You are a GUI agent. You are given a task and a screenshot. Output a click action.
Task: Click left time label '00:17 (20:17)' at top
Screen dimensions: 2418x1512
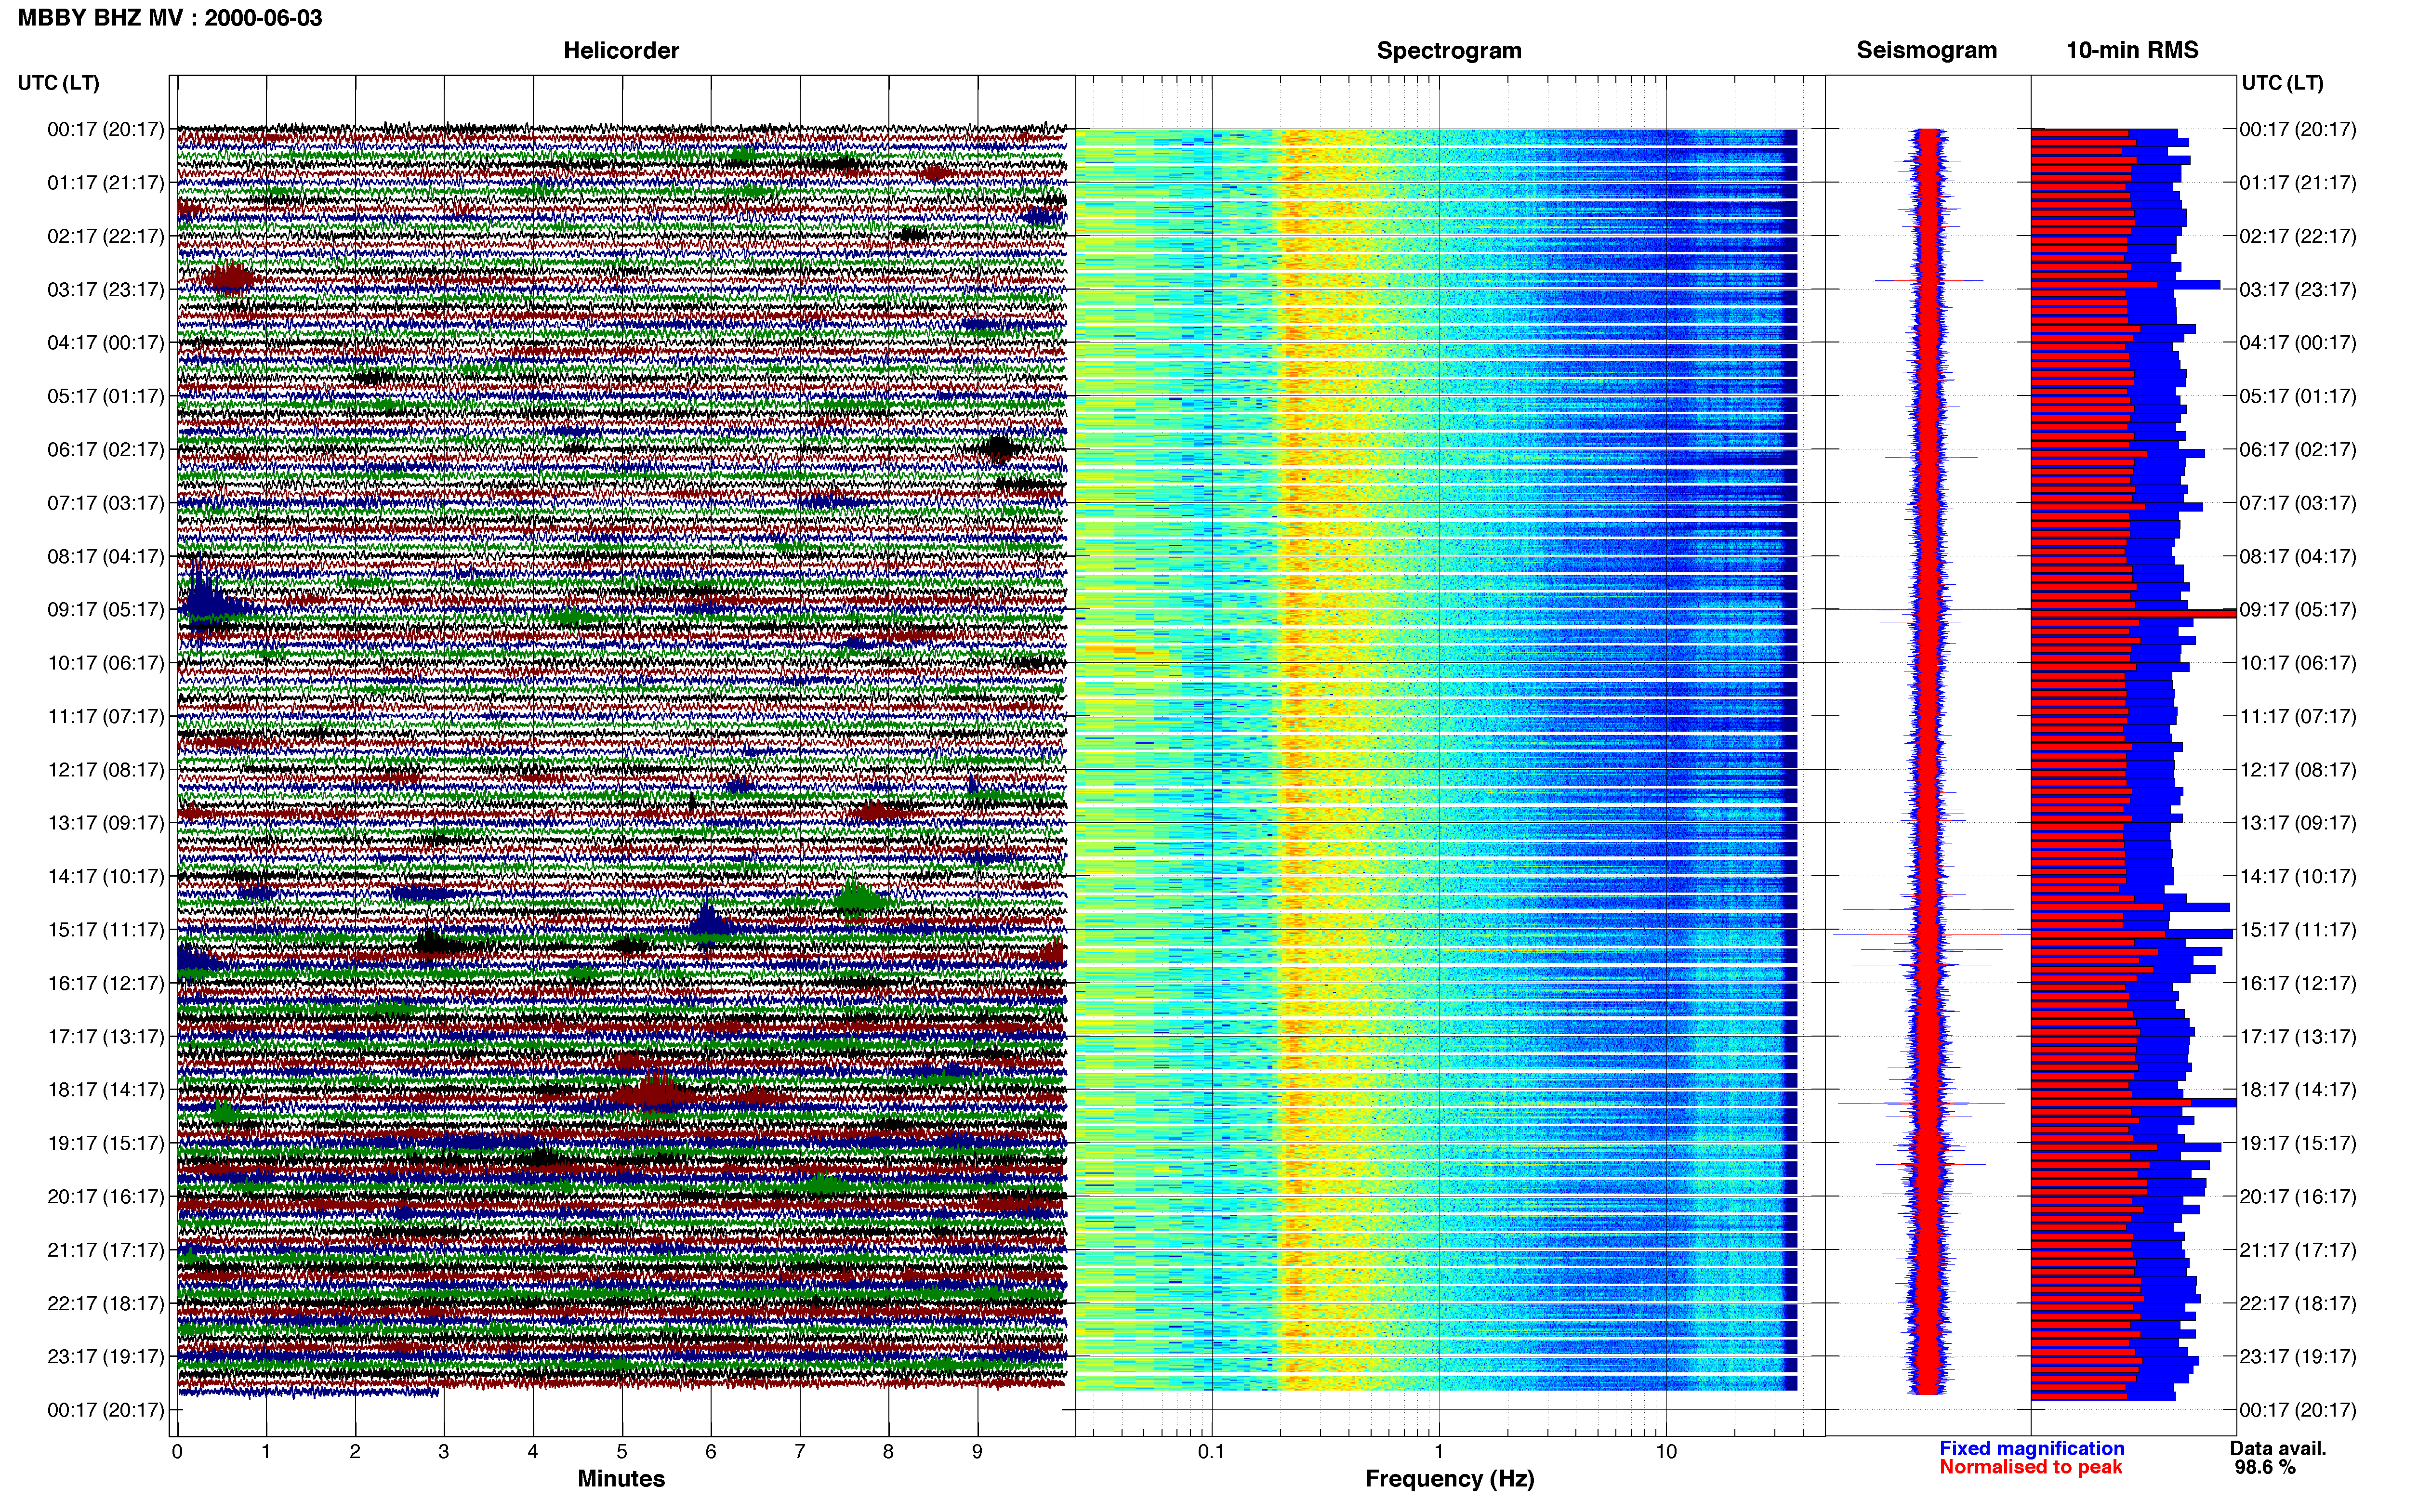pos(106,129)
